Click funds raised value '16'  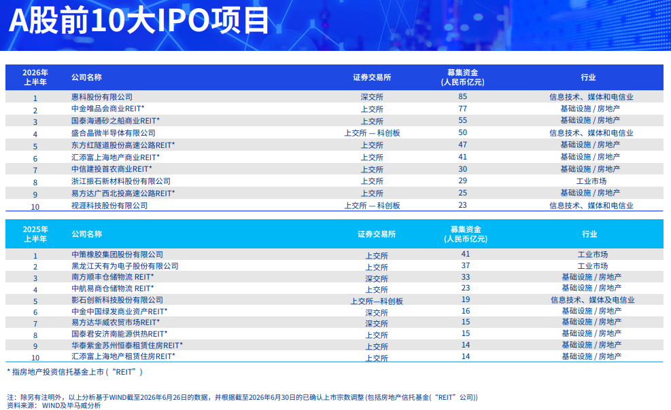pyautogui.click(x=466, y=311)
